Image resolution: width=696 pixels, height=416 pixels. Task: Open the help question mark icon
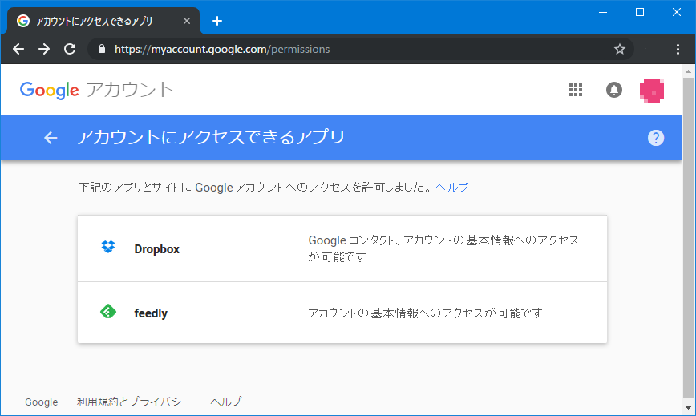tap(656, 138)
